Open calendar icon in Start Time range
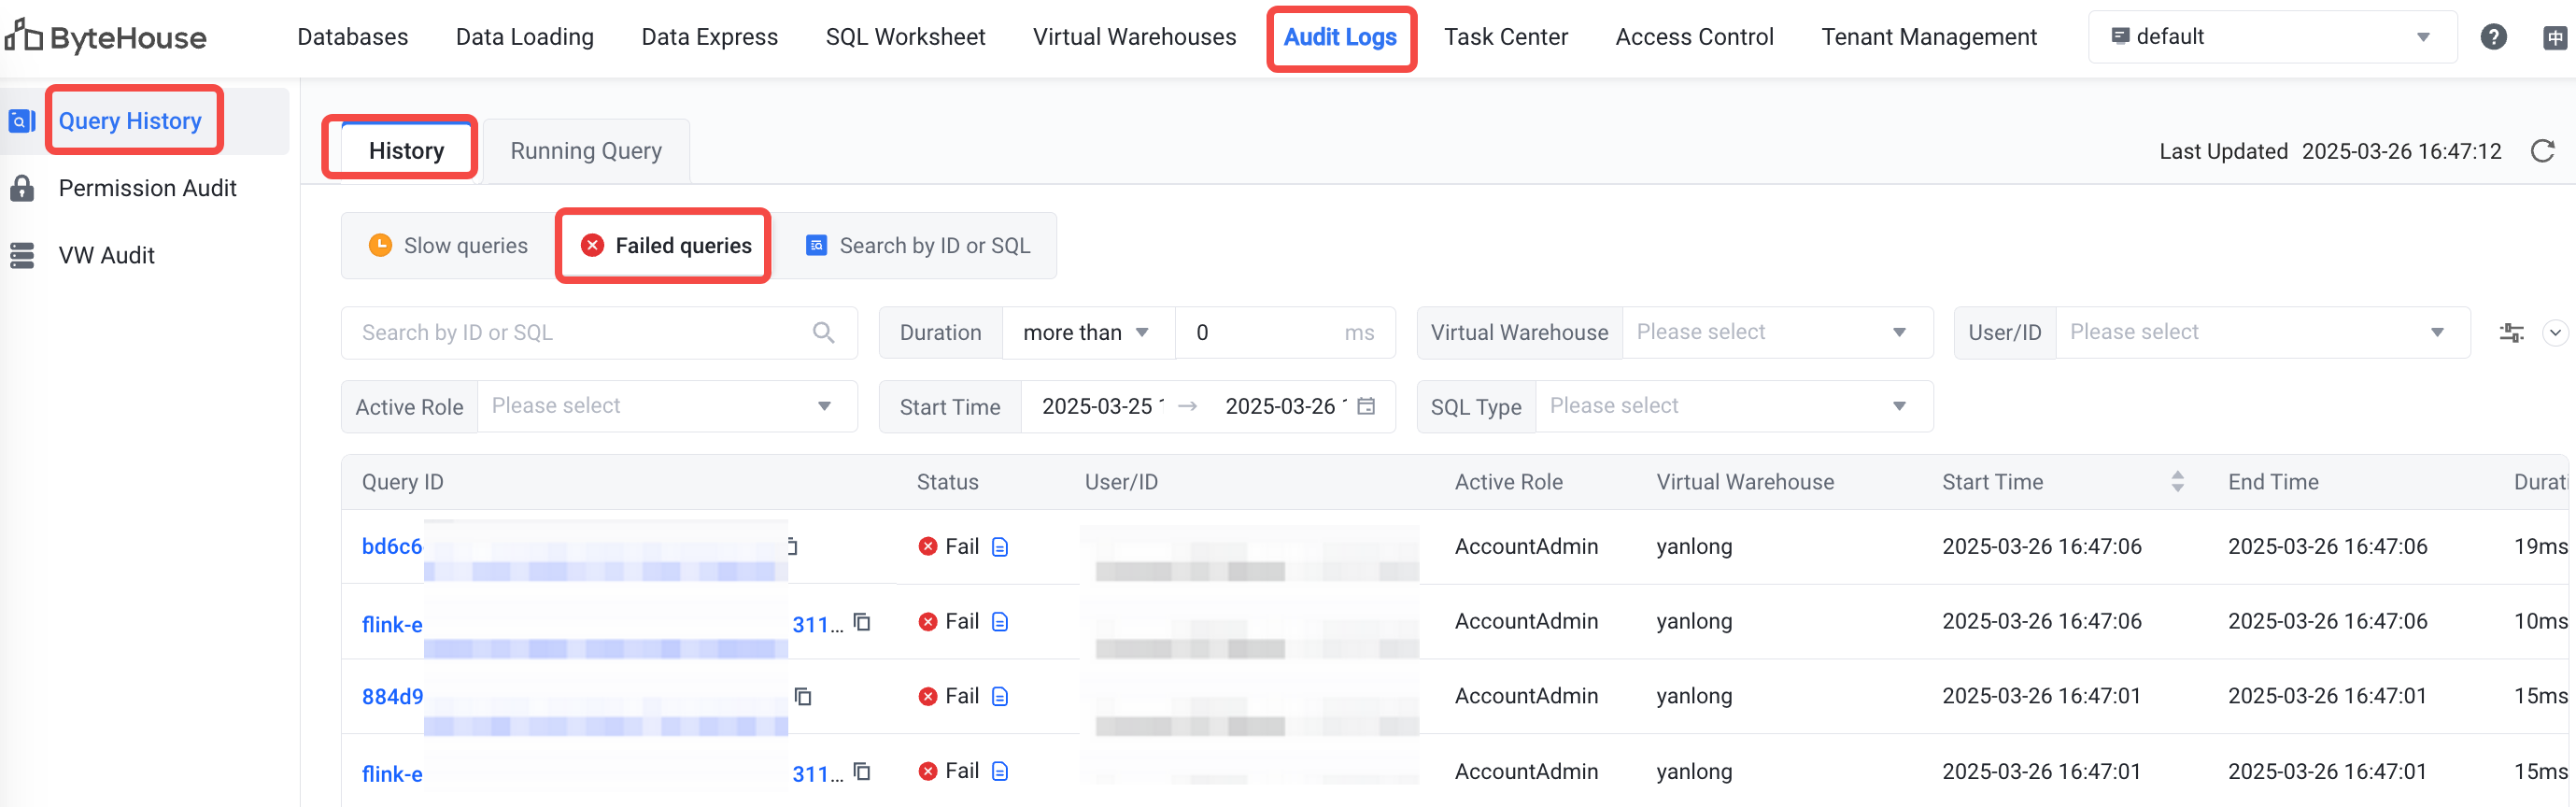 pyautogui.click(x=1366, y=406)
